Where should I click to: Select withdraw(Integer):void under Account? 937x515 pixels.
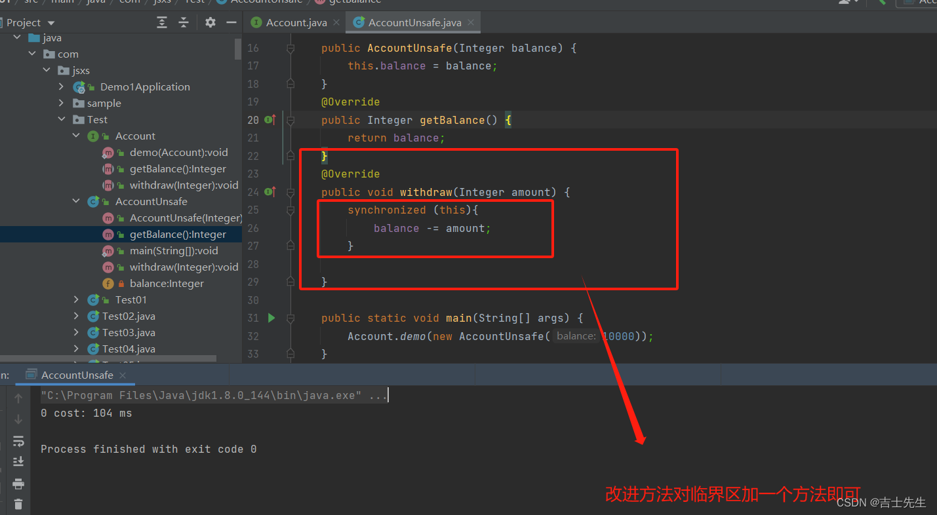184,185
